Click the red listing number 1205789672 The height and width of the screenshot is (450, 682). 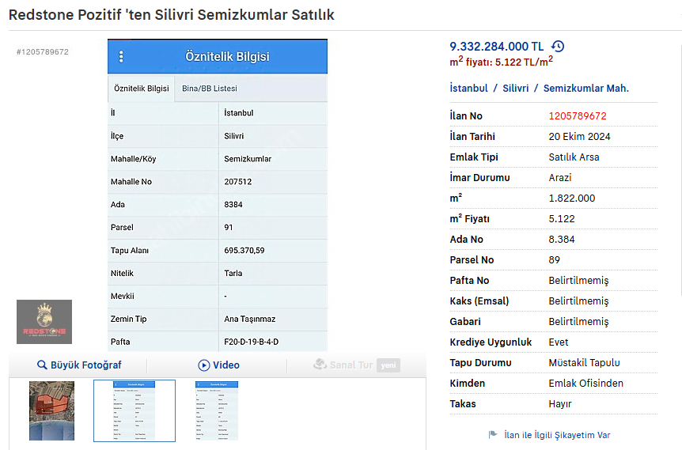tap(578, 116)
